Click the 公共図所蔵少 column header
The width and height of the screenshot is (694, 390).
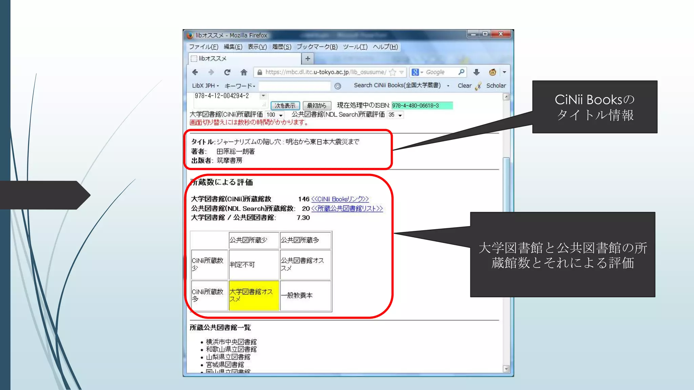pyautogui.click(x=254, y=240)
